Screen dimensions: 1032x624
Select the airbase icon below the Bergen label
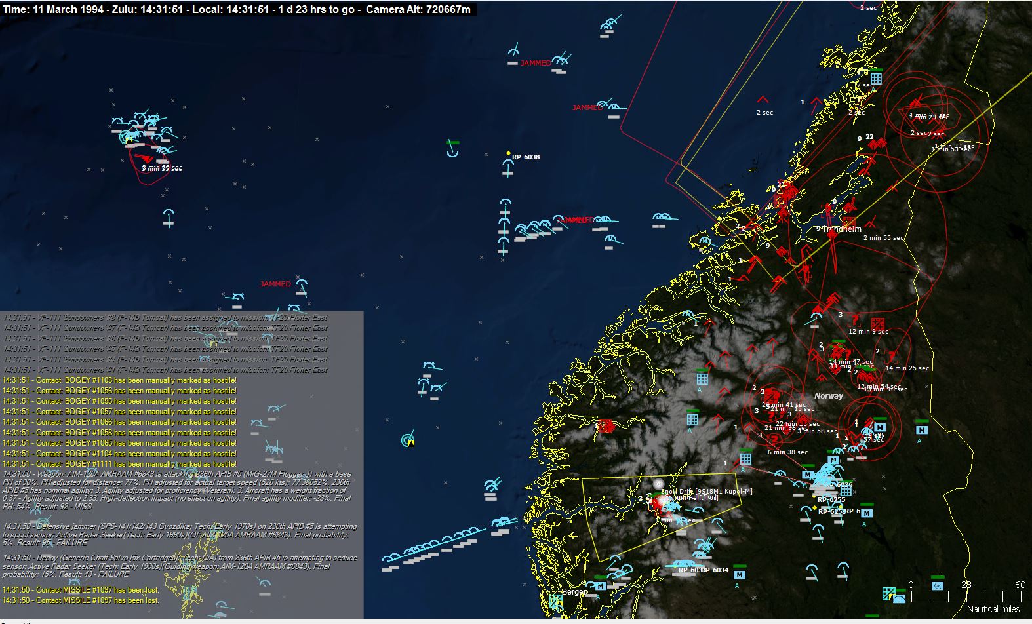[x=556, y=601]
